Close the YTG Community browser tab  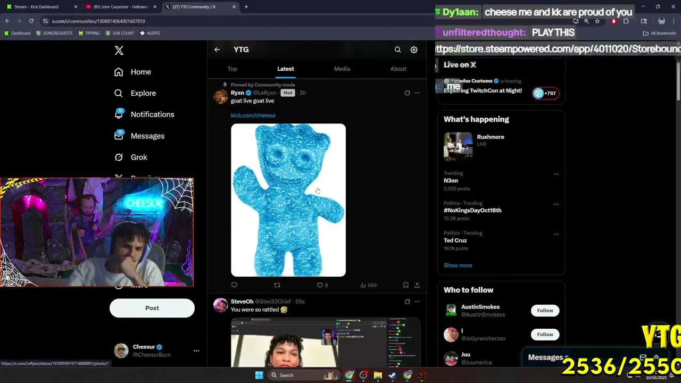point(234,7)
